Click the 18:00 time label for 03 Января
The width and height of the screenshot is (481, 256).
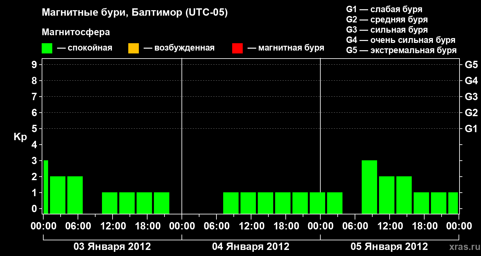click(147, 226)
